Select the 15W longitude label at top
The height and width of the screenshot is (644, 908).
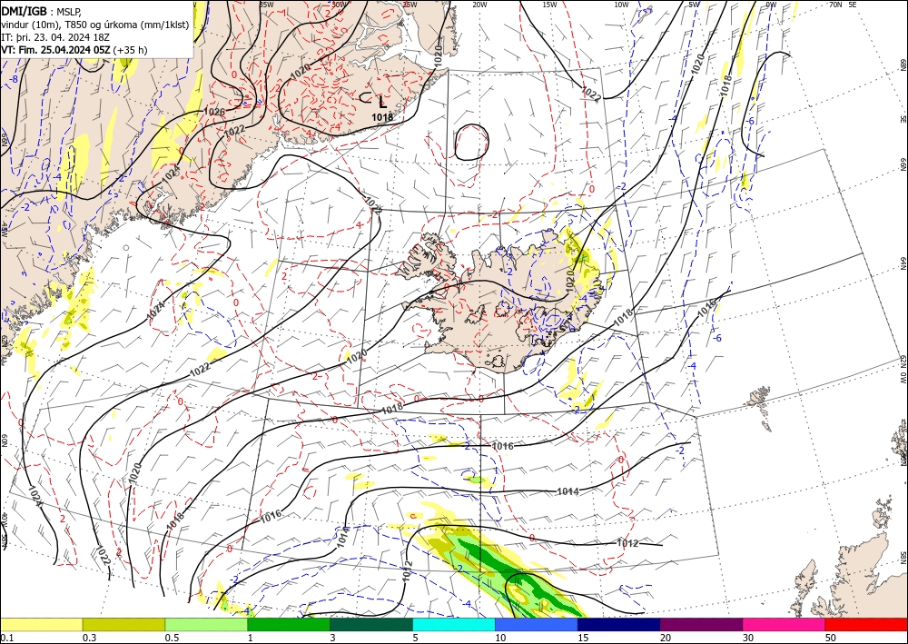click(550, 5)
